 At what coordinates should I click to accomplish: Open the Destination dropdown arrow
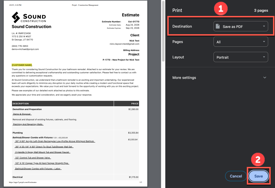pos(264,26)
